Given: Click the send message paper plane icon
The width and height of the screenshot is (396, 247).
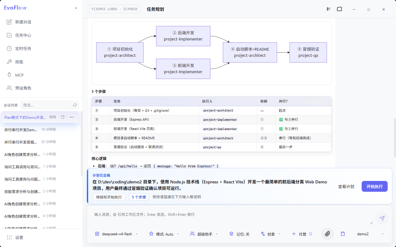Looking at the screenshot, I should click(x=382, y=218).
